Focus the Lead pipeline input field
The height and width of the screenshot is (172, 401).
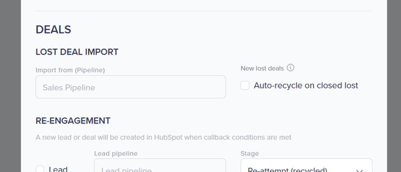160,167
